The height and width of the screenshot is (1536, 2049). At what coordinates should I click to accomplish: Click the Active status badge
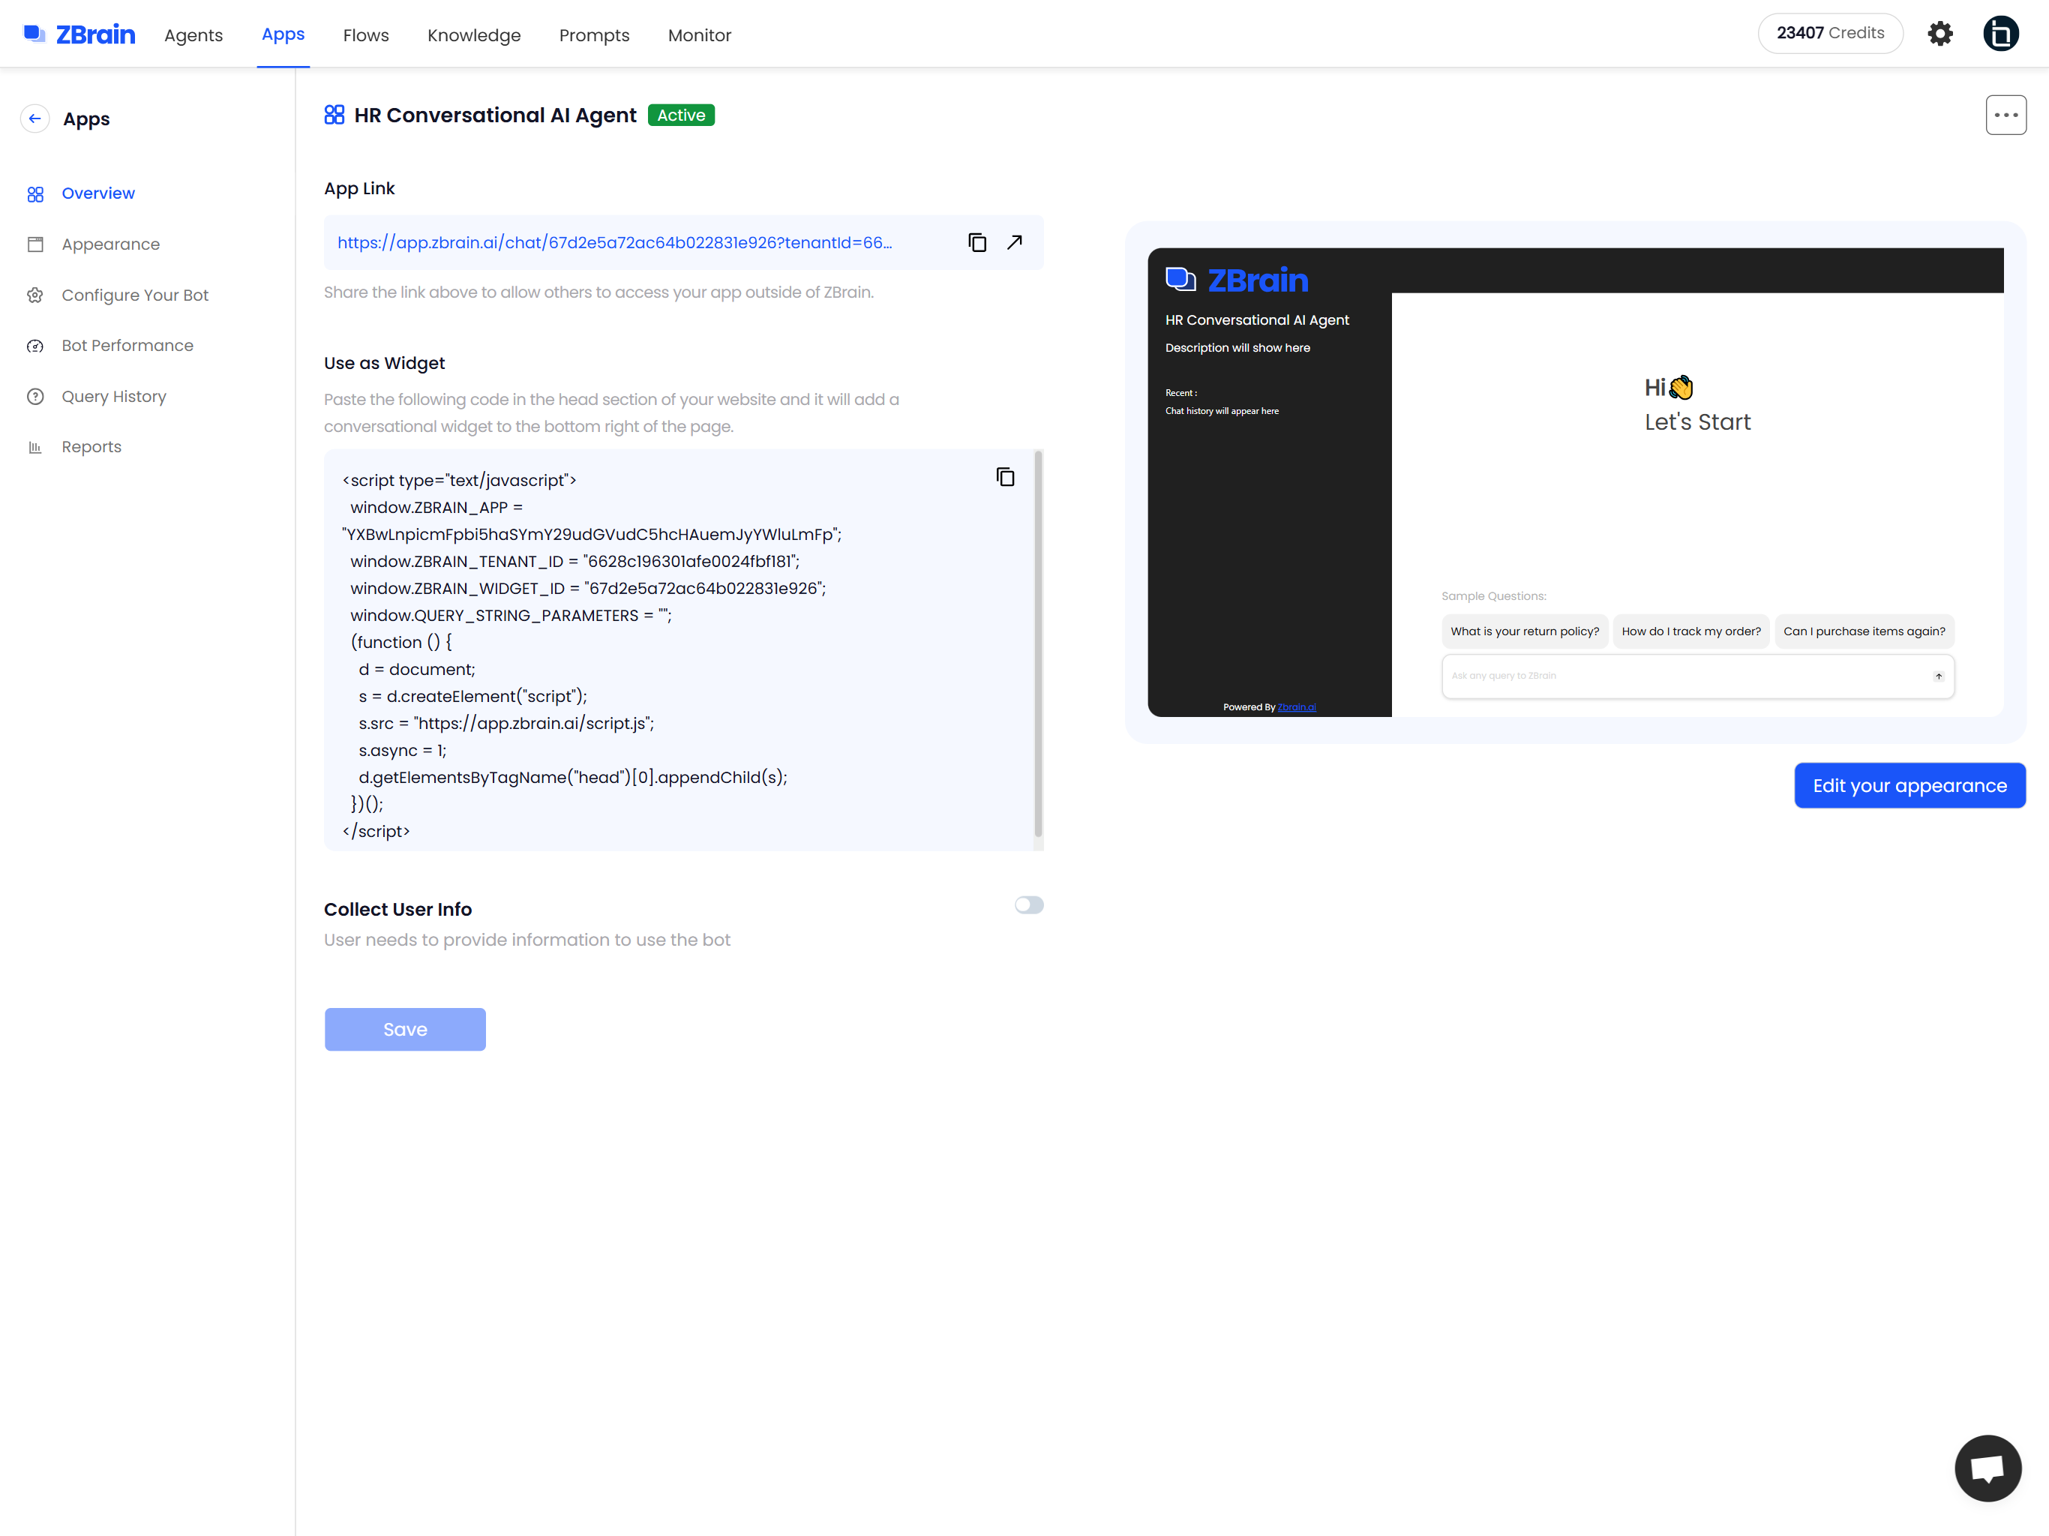tap(681, 115)
